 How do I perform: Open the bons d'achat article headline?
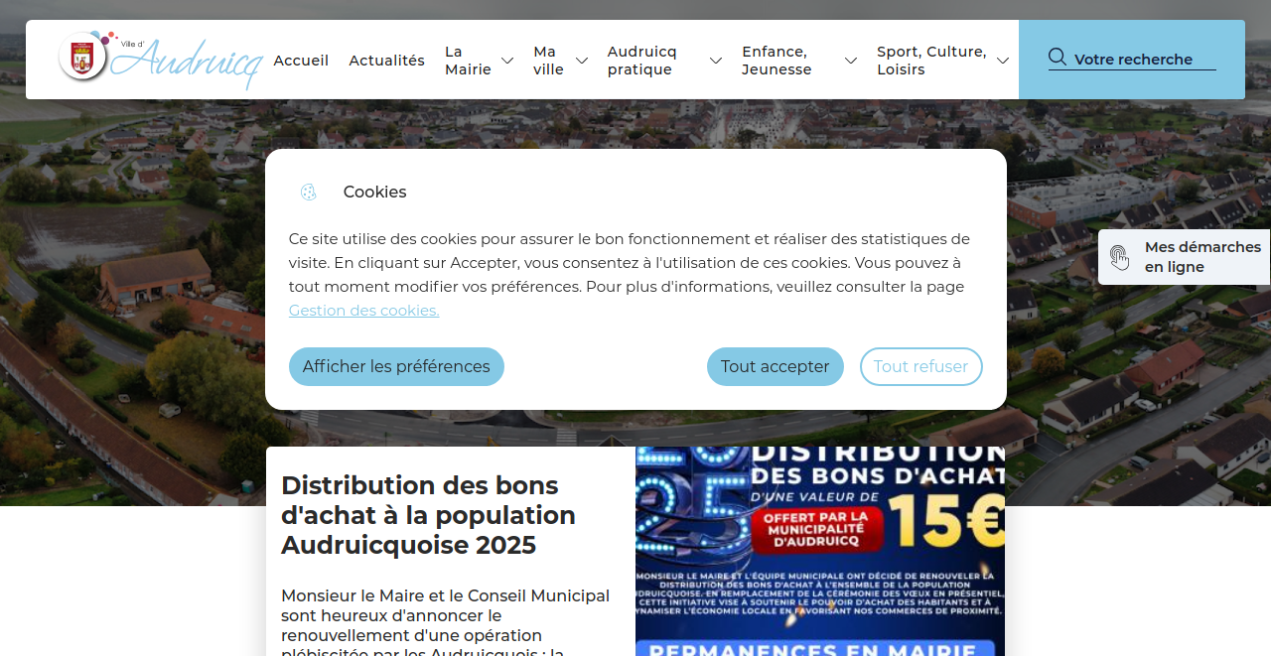(428, 515)
